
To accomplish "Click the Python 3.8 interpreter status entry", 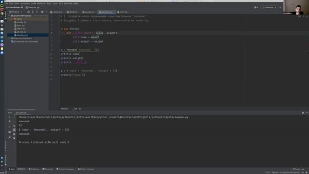I will [288, 173].
